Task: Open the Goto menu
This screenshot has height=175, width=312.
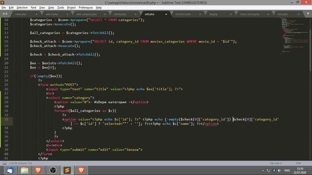Action: point(51,8)
